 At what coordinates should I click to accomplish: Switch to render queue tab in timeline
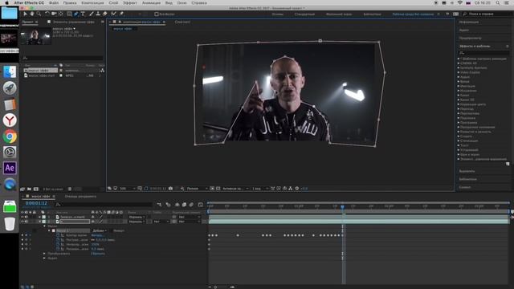tap(80, 196)
